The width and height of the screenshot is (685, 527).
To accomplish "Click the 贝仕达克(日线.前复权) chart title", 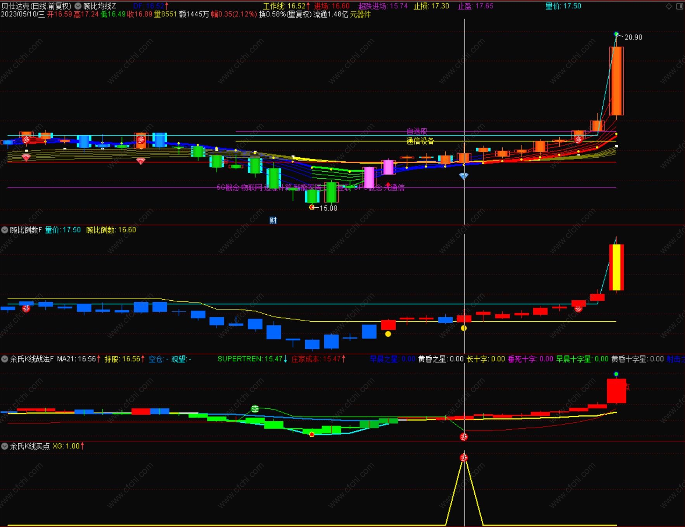I will pos(37,6).
